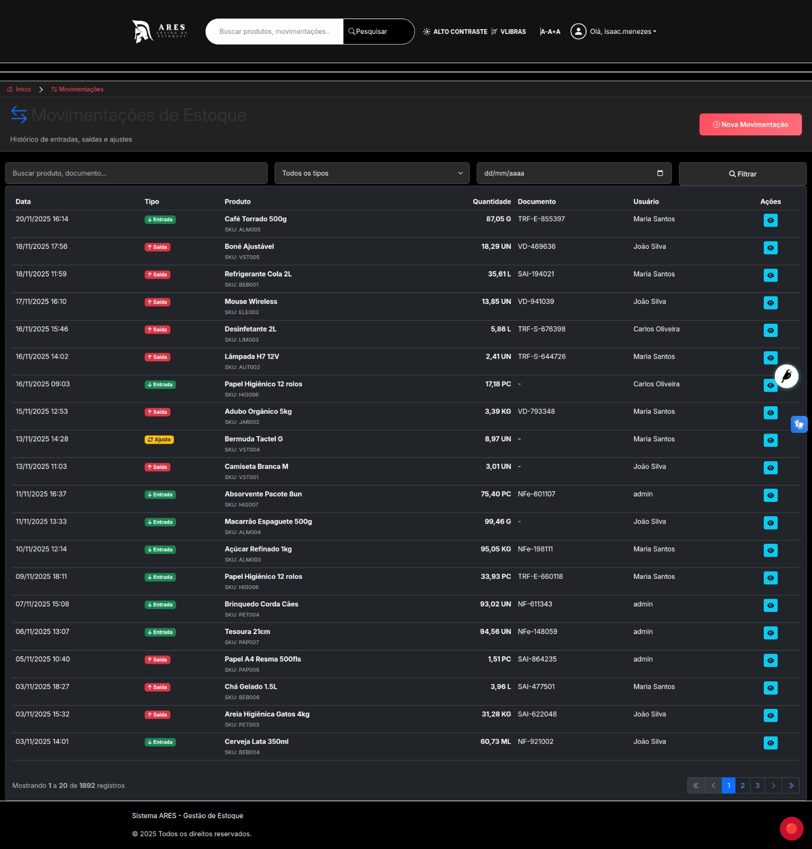Viewport: 812px width, 849px height.
Task: View details of Açúcar Refinado 1kg movement
Action: coord(771,551)
